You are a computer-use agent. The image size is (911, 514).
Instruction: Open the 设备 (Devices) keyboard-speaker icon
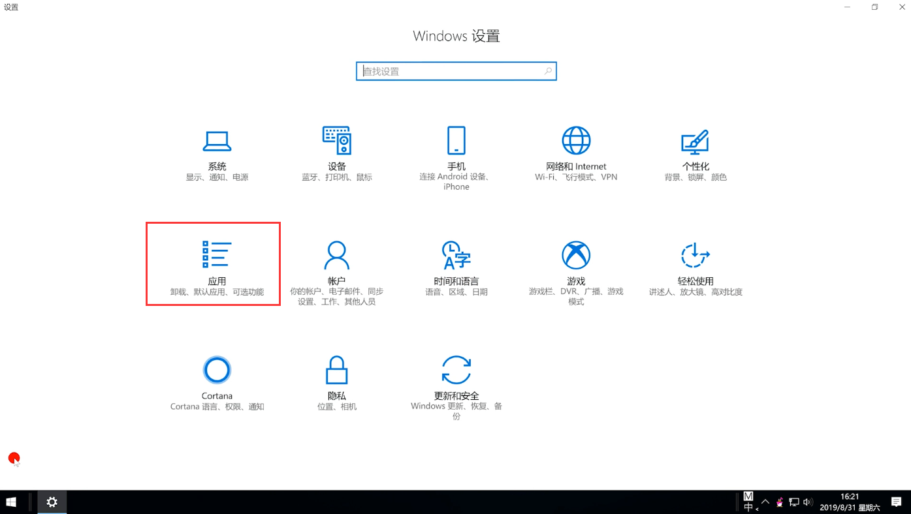click(337, 140)
